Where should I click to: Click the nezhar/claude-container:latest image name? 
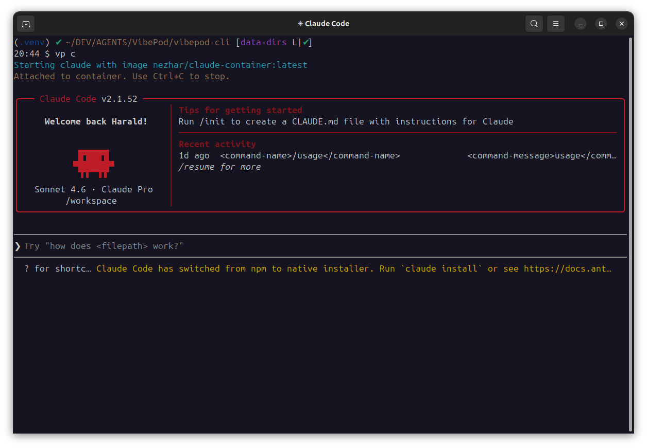tap(230, 65)
